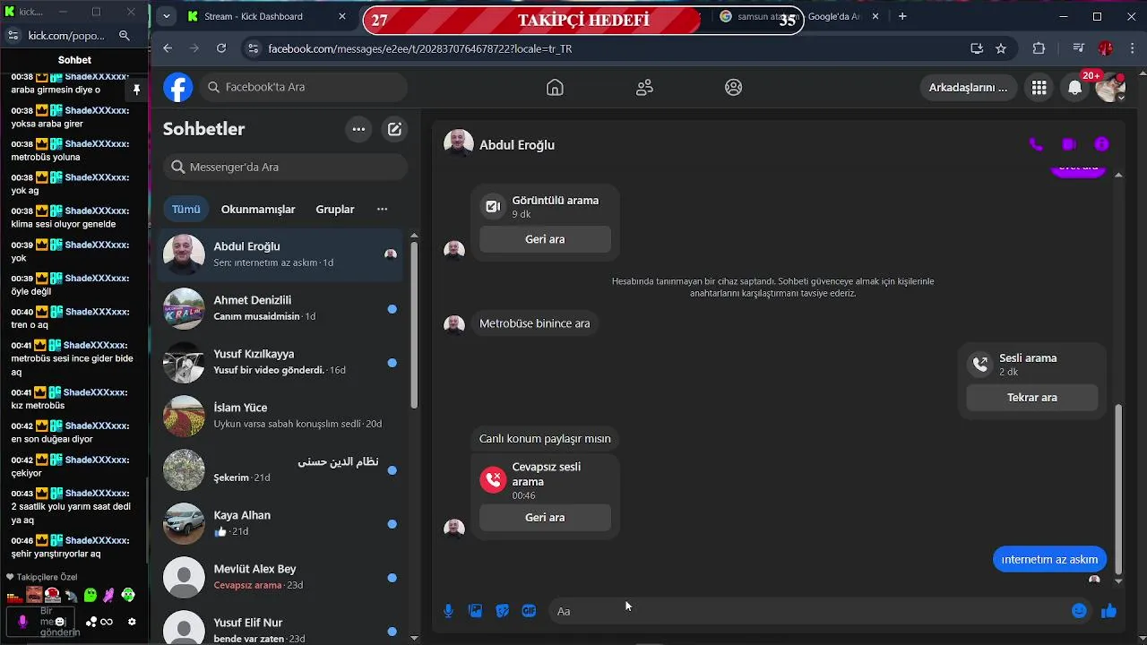Select the Tümü chat filter
Image resolution: width=1147 pixels, height=645 pixels.
[x=186, y=209]
